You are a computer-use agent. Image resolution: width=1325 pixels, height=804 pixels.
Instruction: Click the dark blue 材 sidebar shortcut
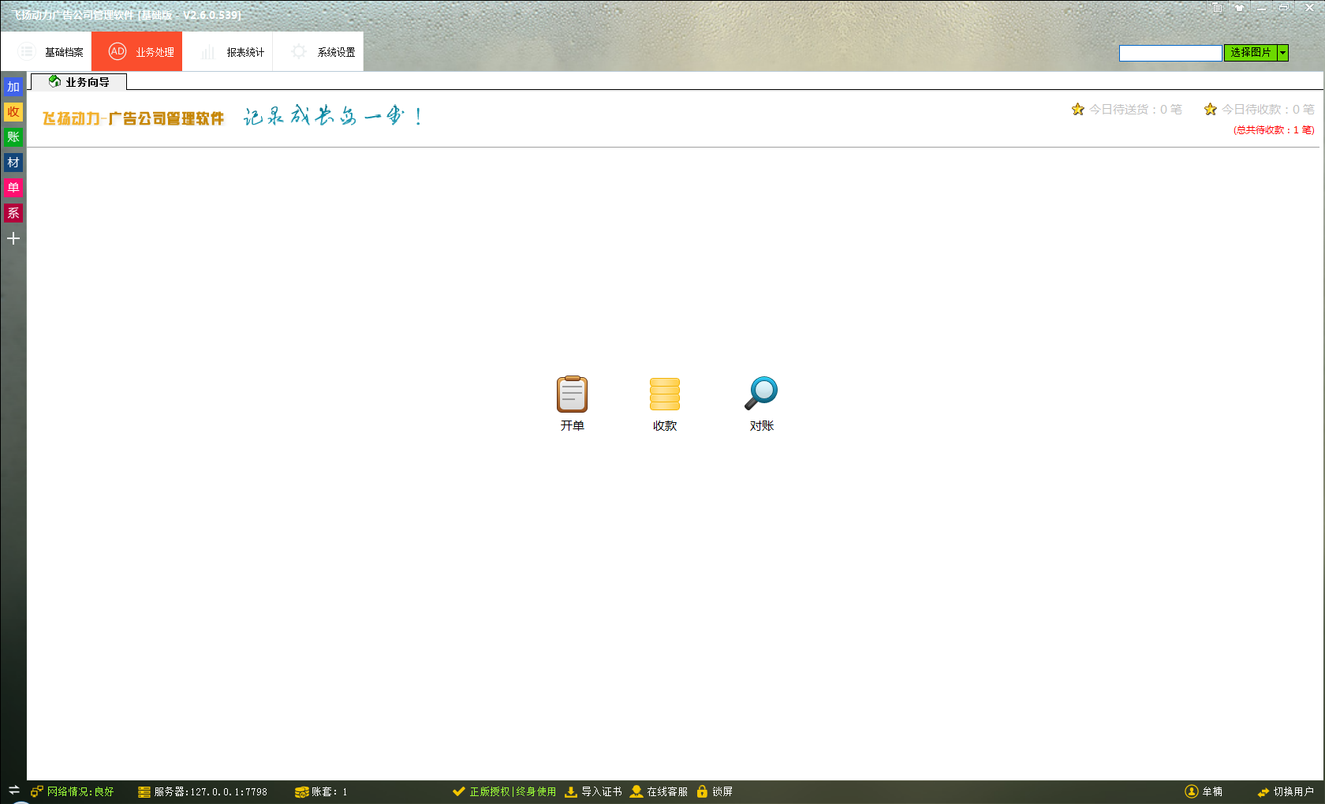(x=13, y=163)
